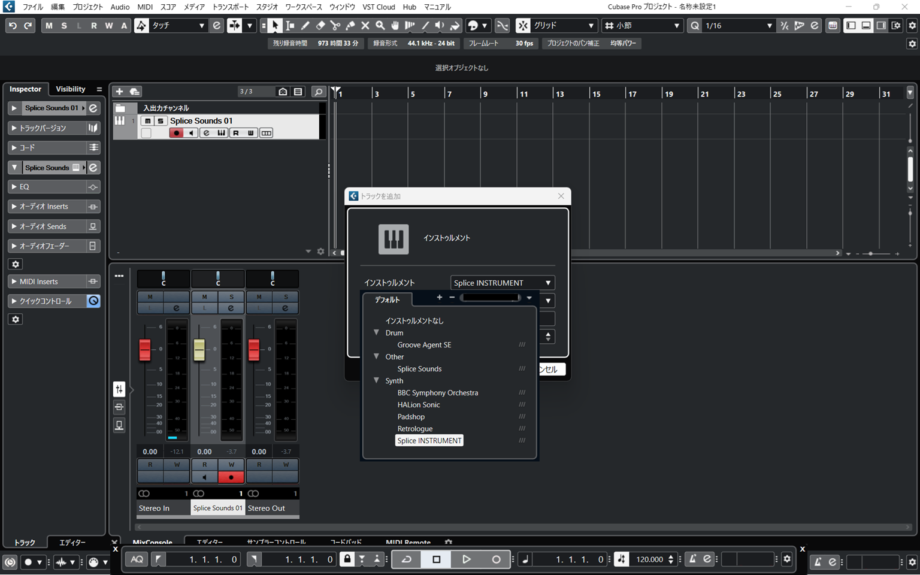Choose Retrologue instrument

click(x=415, y=429)
